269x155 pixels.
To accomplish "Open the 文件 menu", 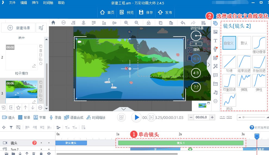I will pos(12,3).
